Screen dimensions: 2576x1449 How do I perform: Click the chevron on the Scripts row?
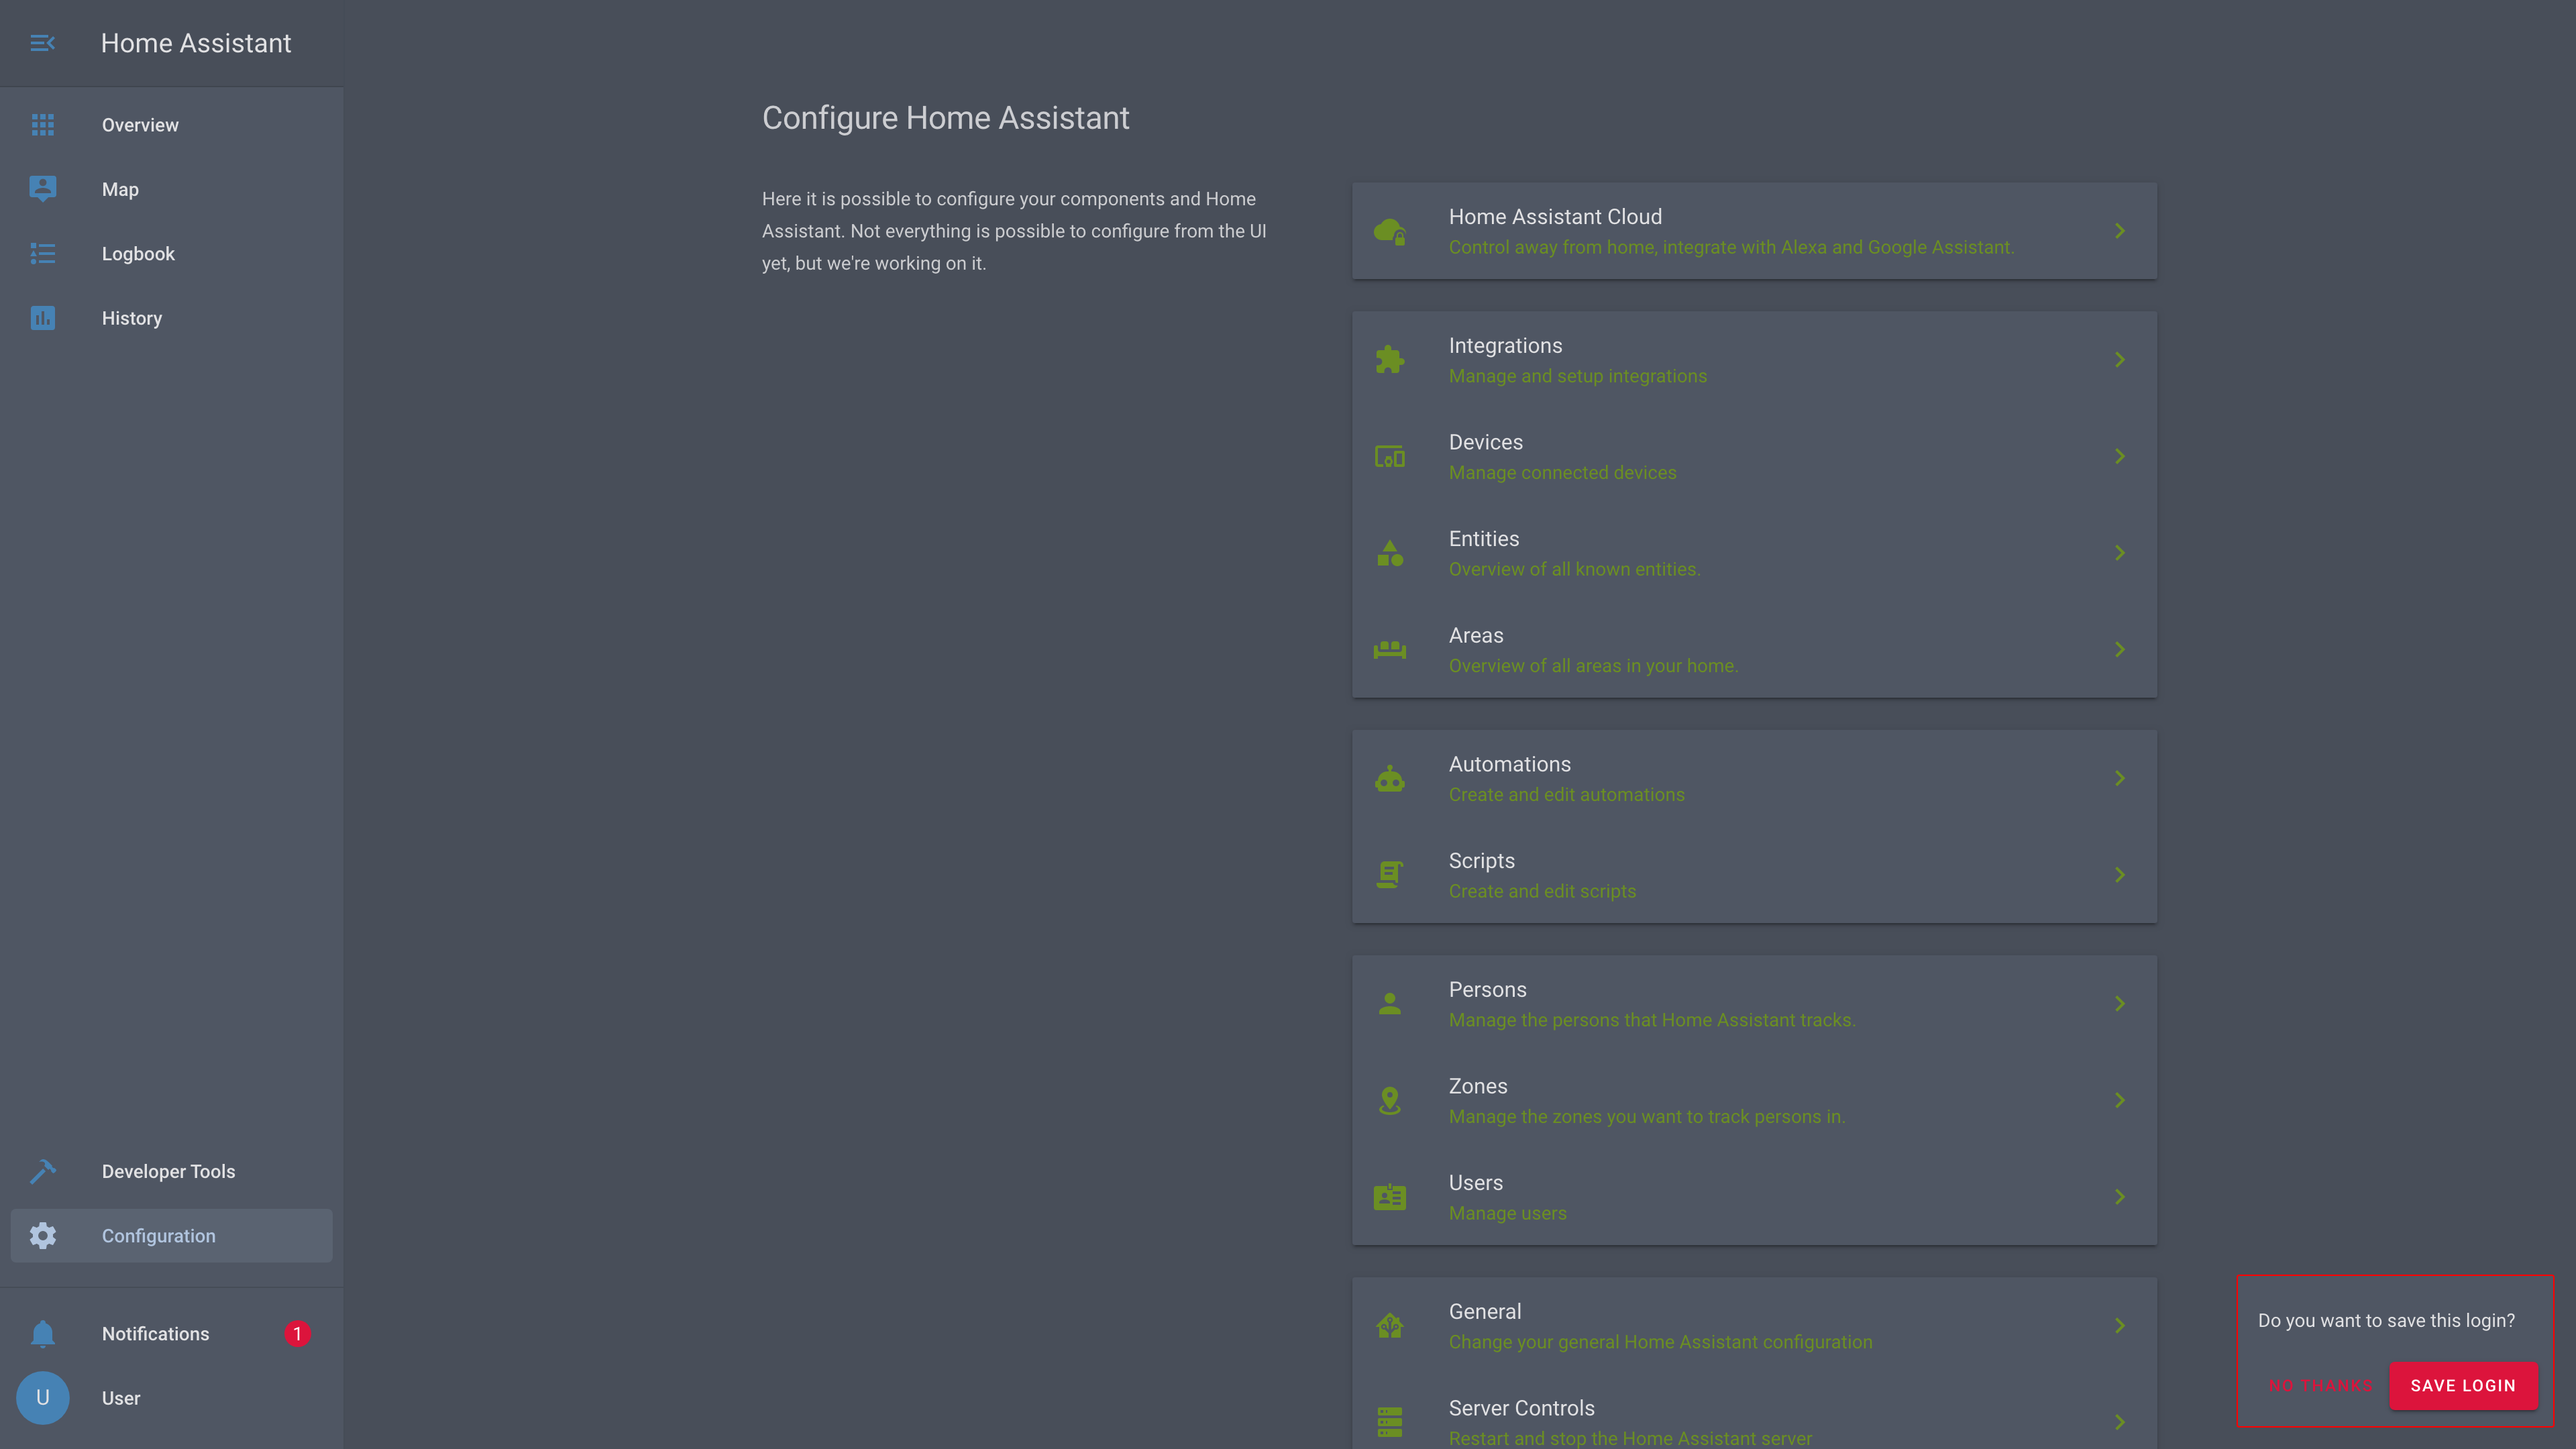tap(2119, 875)
